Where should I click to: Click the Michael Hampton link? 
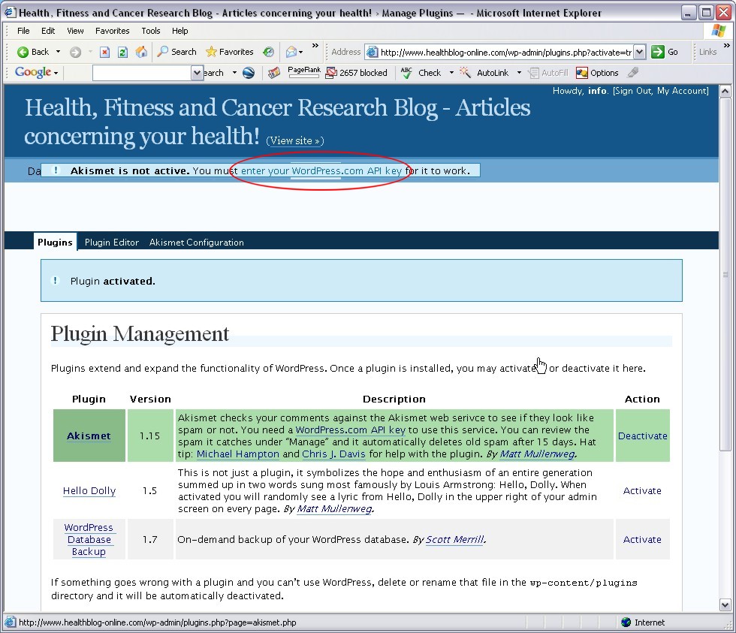(237, 454)
